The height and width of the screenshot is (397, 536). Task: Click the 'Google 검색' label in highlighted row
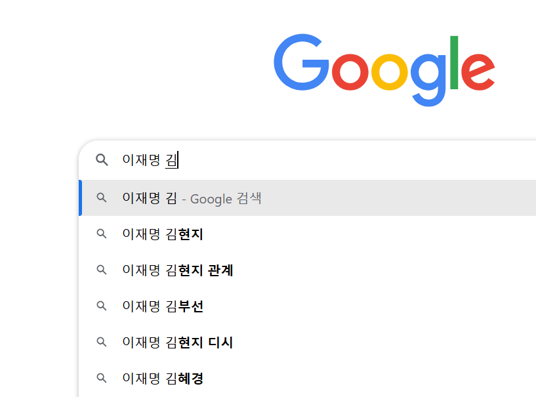[226, 198]
